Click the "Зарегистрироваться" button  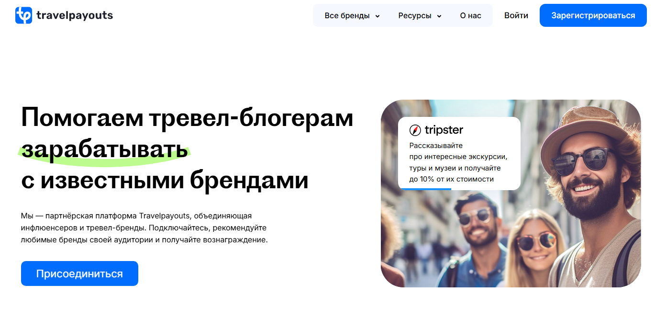click(x=593, y=15)
